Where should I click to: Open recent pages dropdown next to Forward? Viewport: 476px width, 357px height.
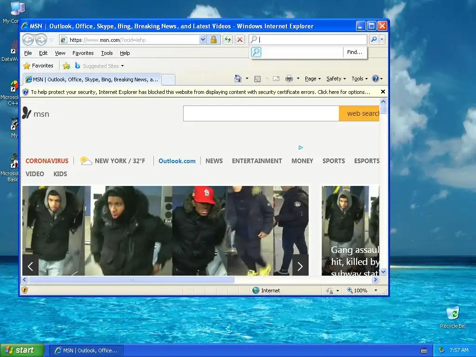click(x=51, y=40)
